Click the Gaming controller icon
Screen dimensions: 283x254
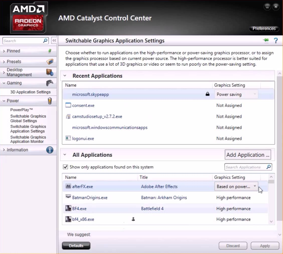click(50, 83)
